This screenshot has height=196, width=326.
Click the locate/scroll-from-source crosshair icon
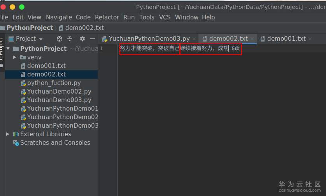coord(60,39)
